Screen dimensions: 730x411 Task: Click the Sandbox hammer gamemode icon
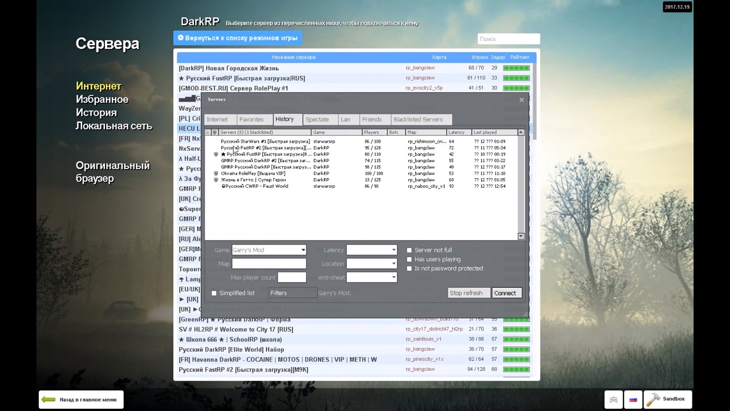654,399
